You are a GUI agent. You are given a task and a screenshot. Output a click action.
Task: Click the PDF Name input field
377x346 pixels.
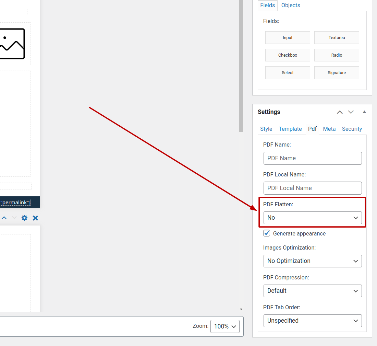pos(313,158)
